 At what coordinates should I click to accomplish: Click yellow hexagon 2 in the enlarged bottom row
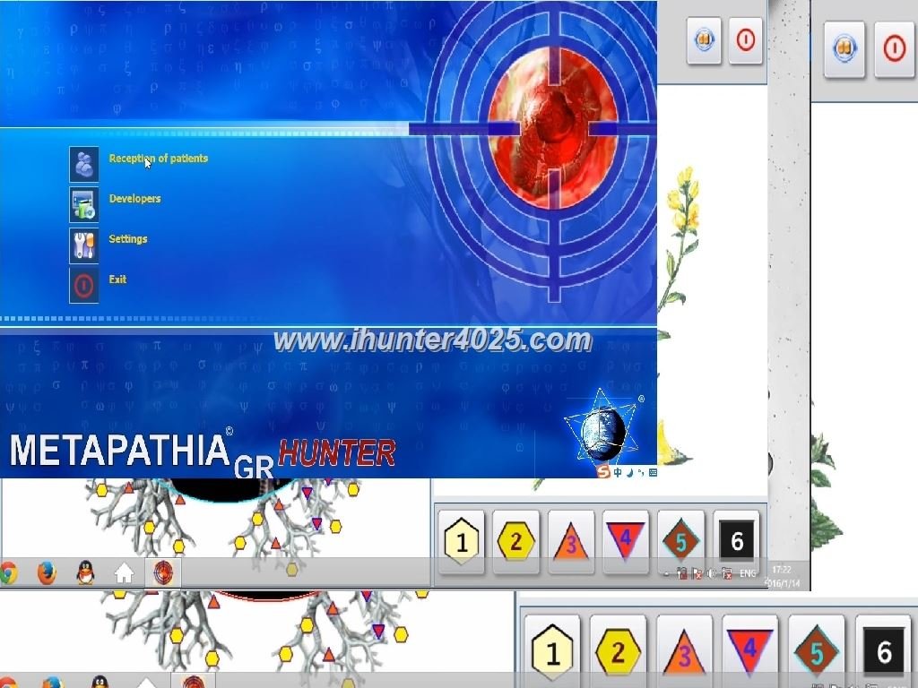coord(618,651)
